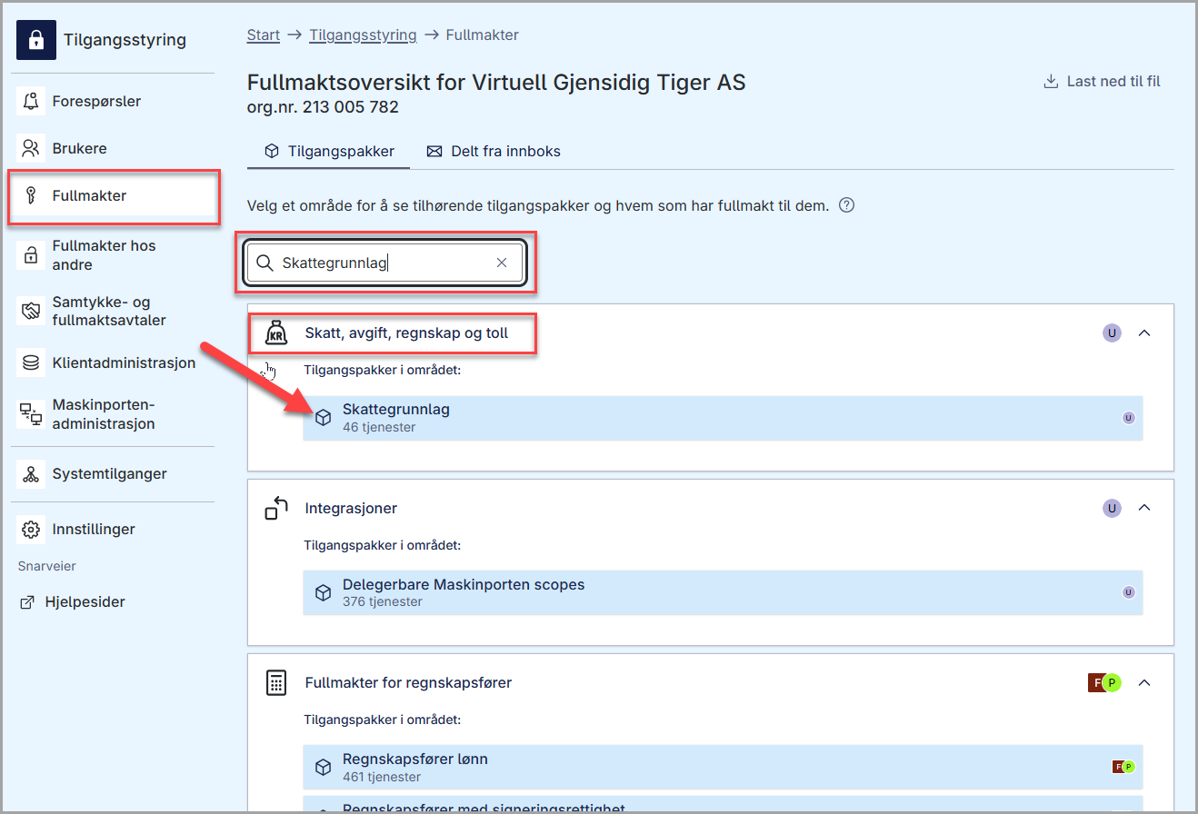Viewport: 1198px width, 814px height.
Task: Open Samtykke- og fullmaktsavtaler menu item
Action: pos(113,312)
